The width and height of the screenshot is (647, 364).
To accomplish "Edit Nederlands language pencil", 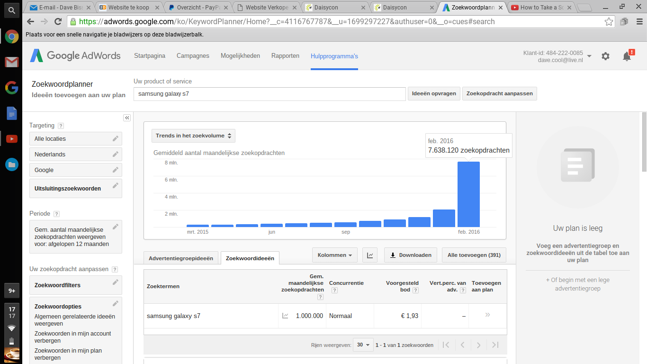I will pos(115,154).
